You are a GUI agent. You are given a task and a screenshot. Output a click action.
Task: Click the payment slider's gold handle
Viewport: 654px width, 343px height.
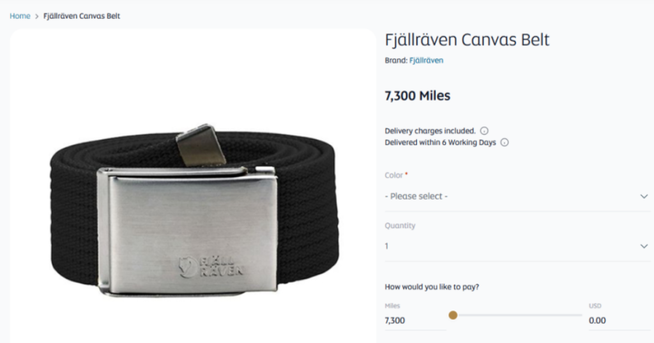click(453, 315)
